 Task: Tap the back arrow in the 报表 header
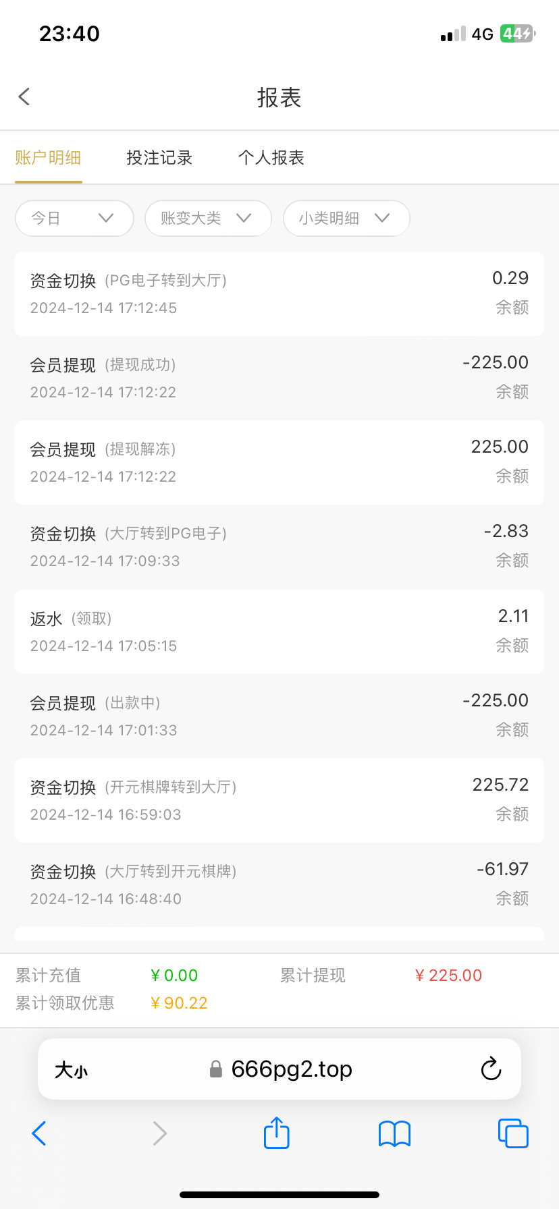(24, 97)
